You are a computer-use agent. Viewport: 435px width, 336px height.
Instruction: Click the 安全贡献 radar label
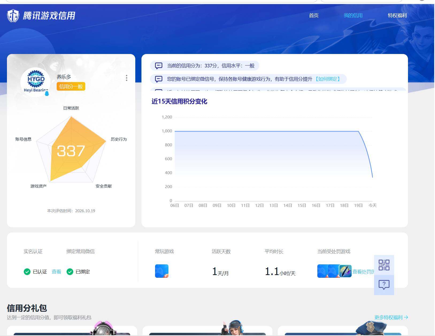coord(104,186)
